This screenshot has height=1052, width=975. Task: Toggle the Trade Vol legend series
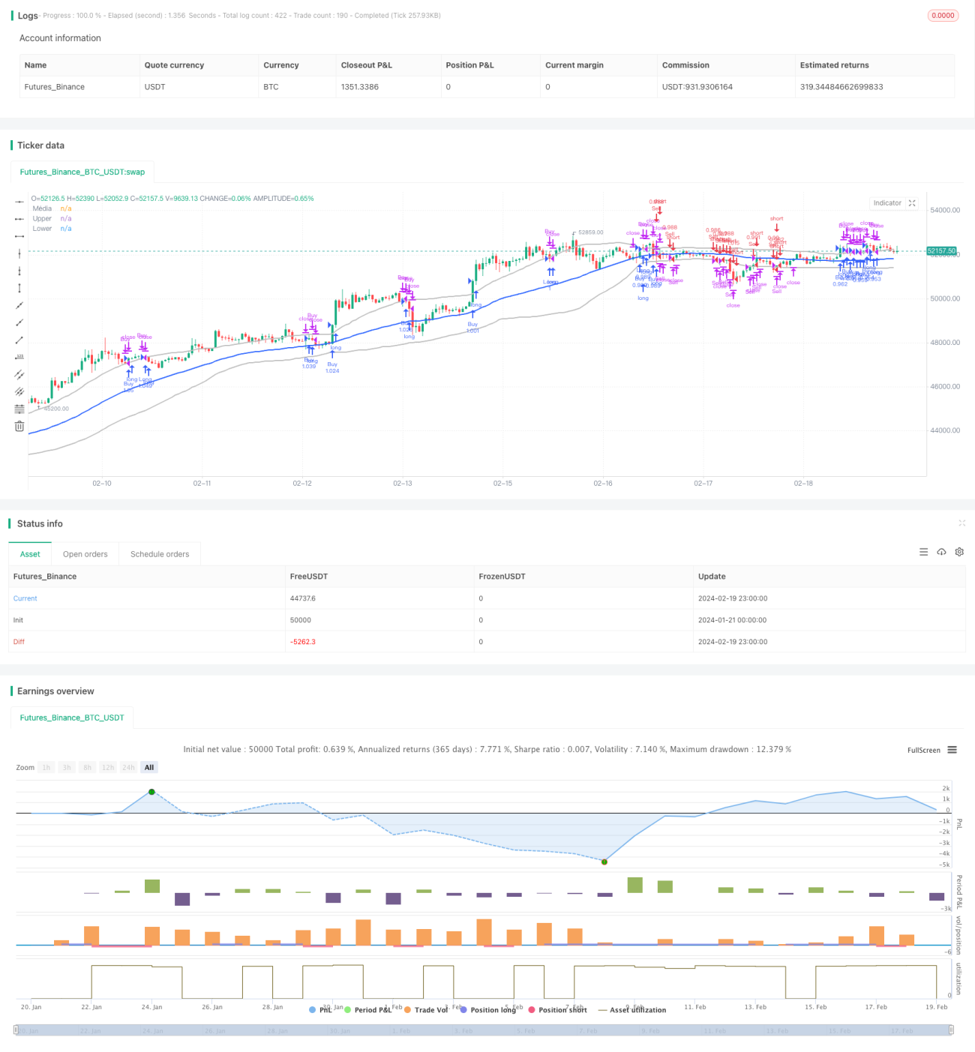pyautogui.click(x=425, y=1010)
